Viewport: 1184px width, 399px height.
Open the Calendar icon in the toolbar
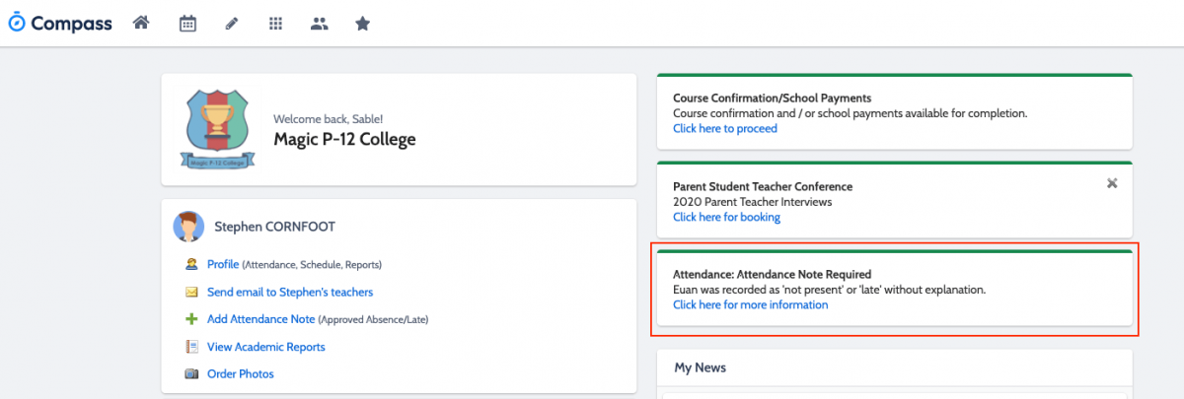coord(187,23)
